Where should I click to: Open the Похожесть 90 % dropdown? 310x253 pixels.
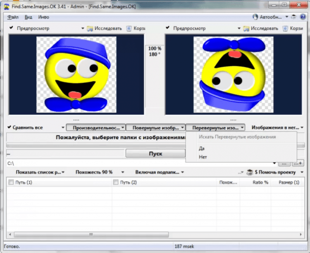coord(100,172)
